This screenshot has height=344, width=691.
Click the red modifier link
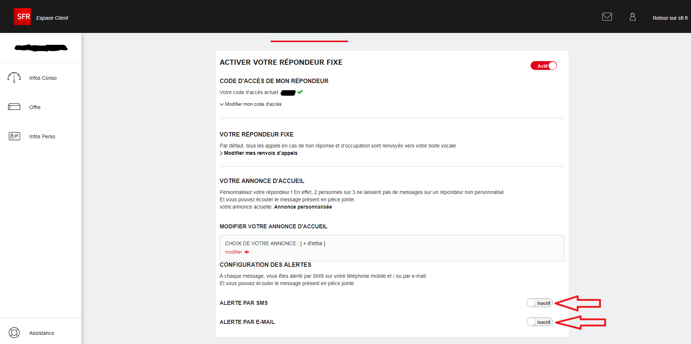click(233, 252)
